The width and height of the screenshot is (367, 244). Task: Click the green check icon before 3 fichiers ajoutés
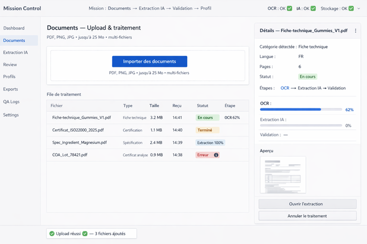85,234
